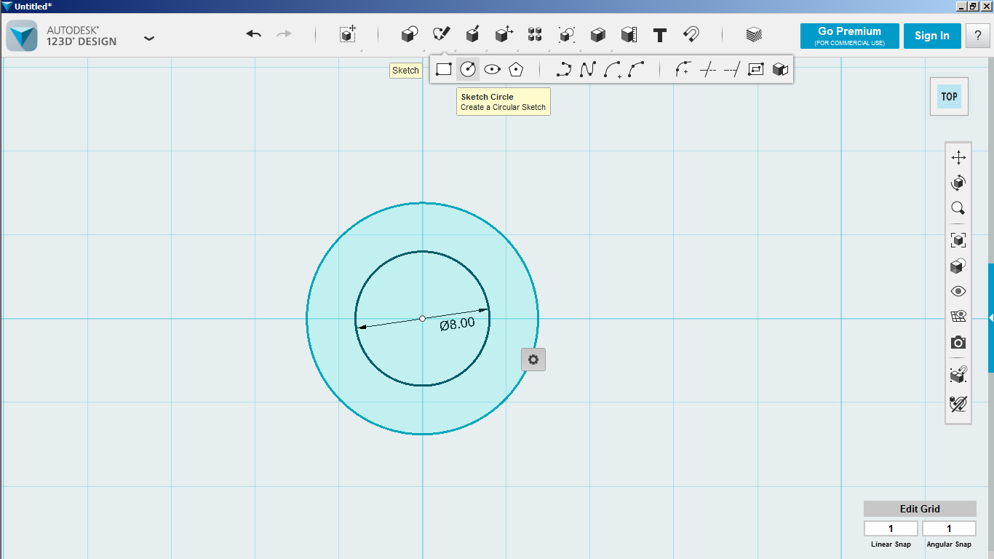Viewport: 994px width, 559px height.
Task: Open the Transform tool
Action: point(348,34)
